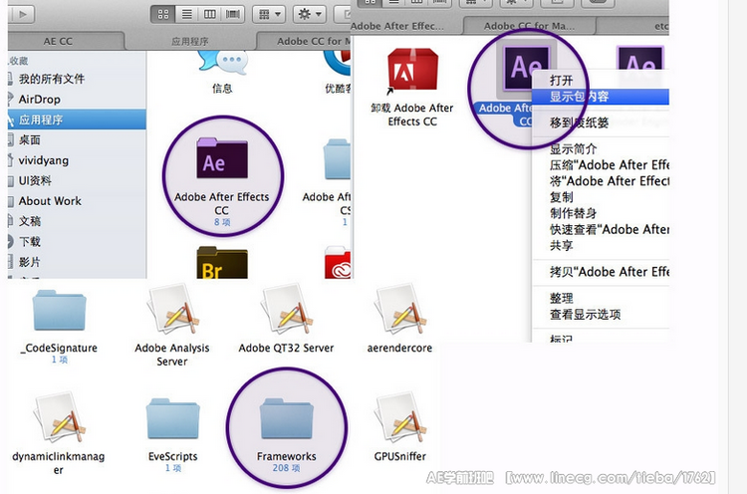Screen dimensions: 747x494
Task: Choose 共享 in context menu
Action: tap(601, 245)
